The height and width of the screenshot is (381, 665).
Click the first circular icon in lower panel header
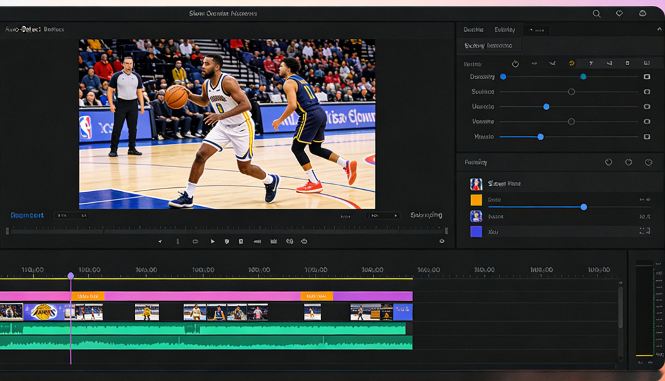click(609, 163)
